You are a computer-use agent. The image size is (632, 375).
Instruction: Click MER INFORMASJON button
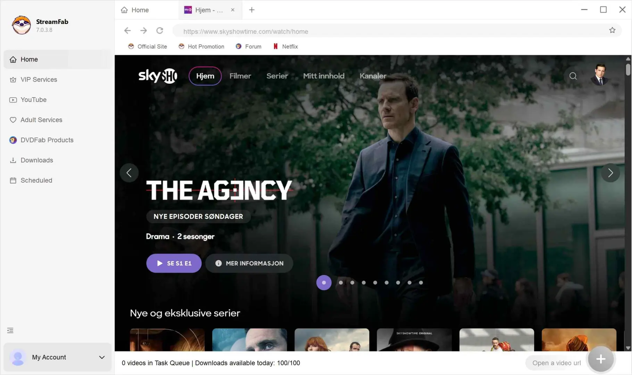click(249, 263)
